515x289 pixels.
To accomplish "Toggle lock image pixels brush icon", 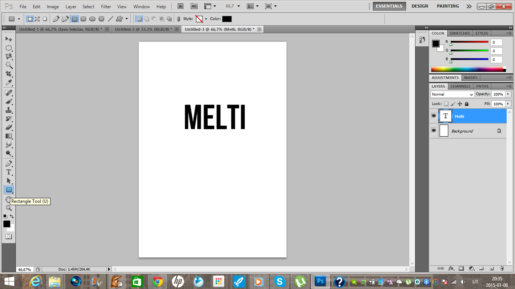I will [x=453, y=104].
